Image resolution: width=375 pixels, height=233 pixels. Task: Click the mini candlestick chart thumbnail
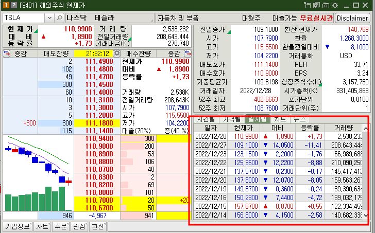[x=38, y=173]
